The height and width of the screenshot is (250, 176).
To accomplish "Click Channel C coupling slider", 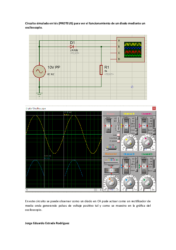I will tap(154, 122).
